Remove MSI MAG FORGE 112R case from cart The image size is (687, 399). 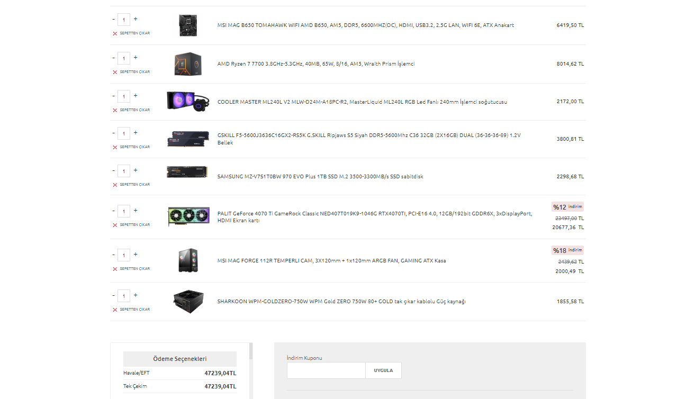point(131,269)
